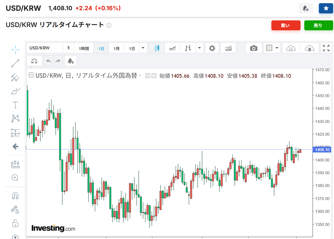Image resolution: width=334 pixels, height=239 pixels.
Task: Expand the time interval dropdown arrow
Action: coord(143,48)
